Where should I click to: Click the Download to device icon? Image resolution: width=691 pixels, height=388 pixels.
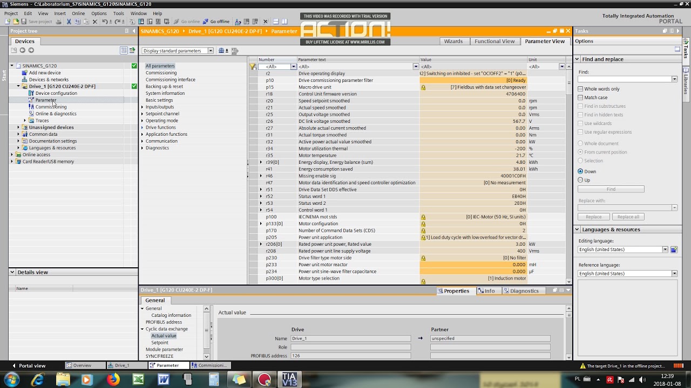click(x=141, y=22)
